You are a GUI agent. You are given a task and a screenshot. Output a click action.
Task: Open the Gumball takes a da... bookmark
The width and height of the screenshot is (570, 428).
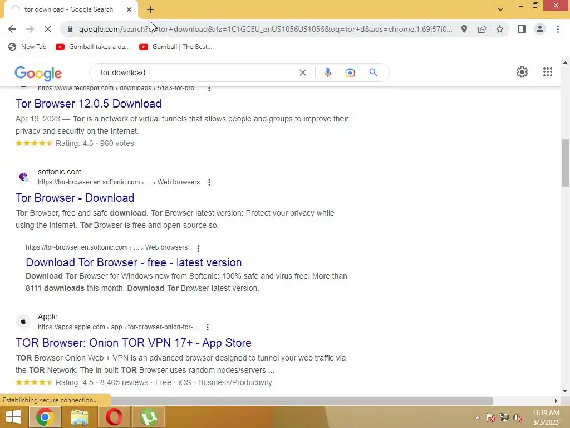click(93, 47)
